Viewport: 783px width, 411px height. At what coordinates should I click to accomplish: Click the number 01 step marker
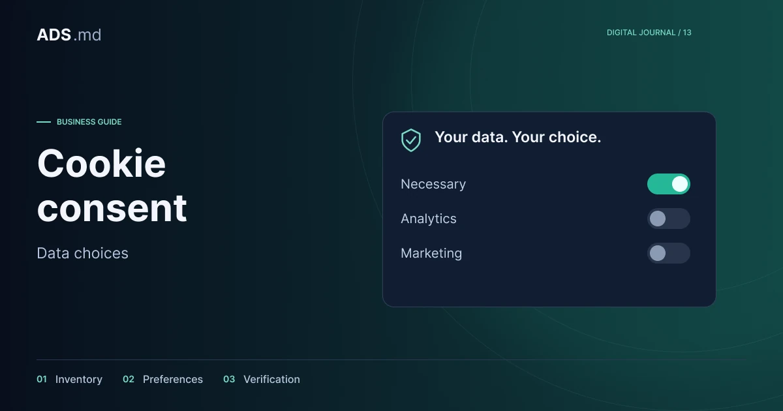(x=42, y=379)
